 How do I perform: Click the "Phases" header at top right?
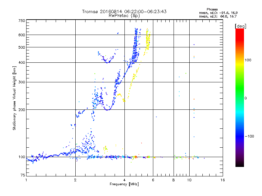(212, 9)
